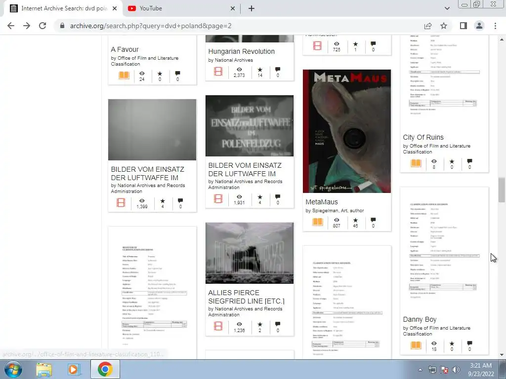This screenshot has height=379, width=506.
Task: Open the A Favour item title
Action: pos(125,49)
